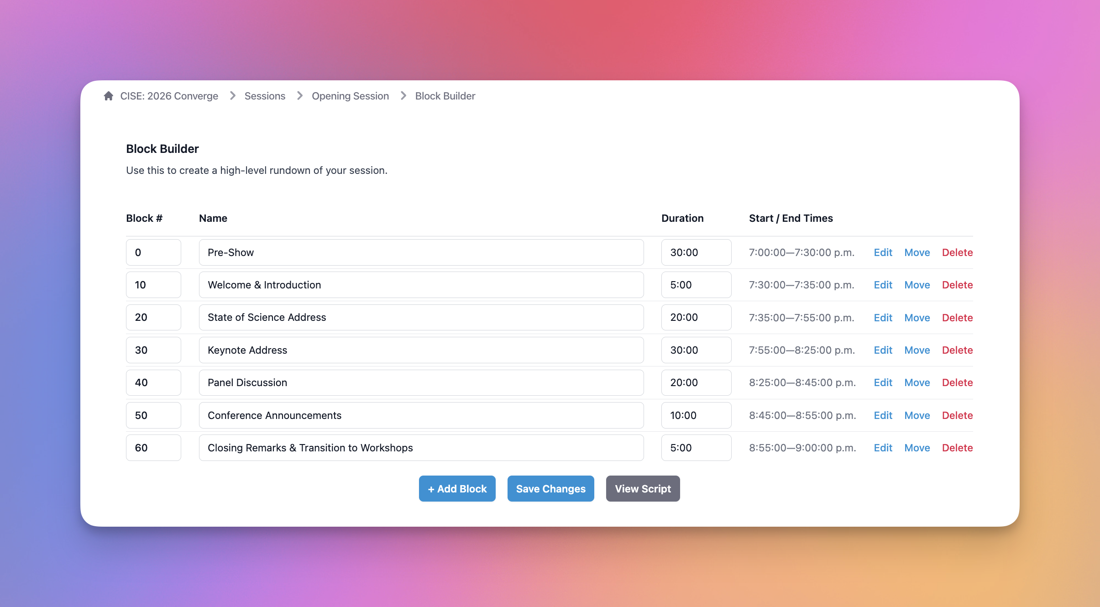Move the Conference Announcements block
The image size is (1100, 607).
917,415
